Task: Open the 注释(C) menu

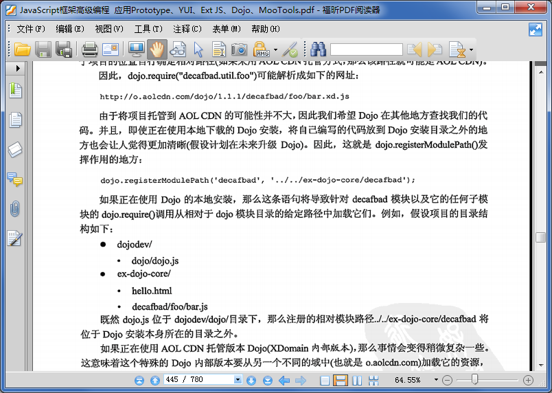Action: pos(187,29)
